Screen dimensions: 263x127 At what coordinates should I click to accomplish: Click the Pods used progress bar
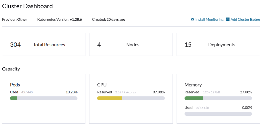44,98
